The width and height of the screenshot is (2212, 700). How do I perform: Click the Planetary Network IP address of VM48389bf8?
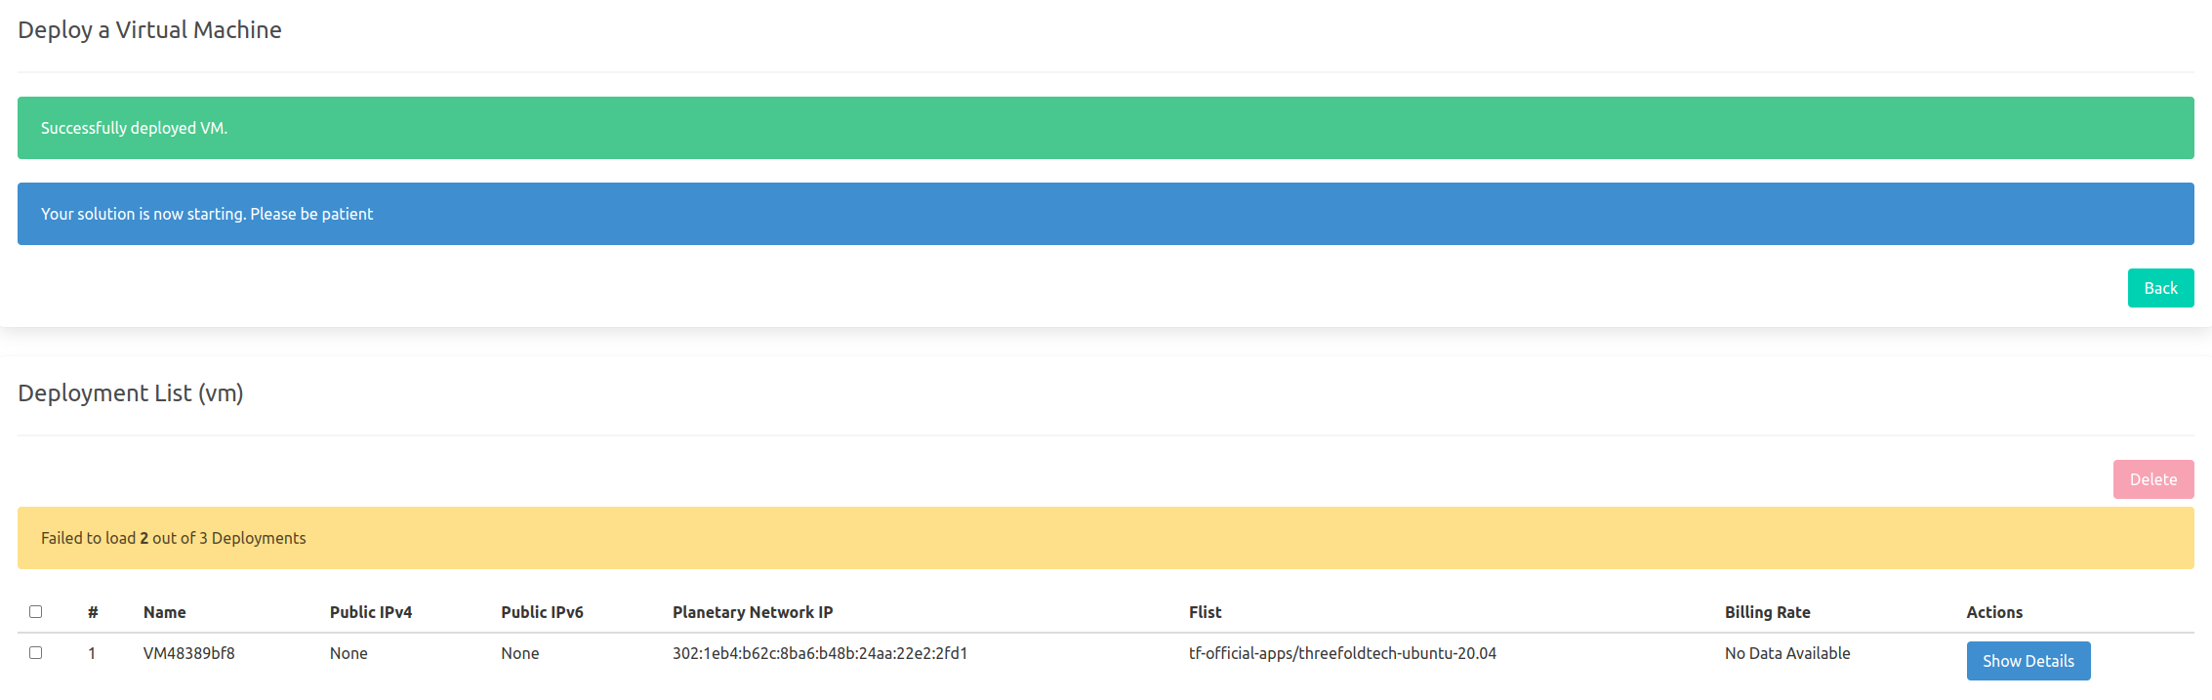(x=819, y=653)
